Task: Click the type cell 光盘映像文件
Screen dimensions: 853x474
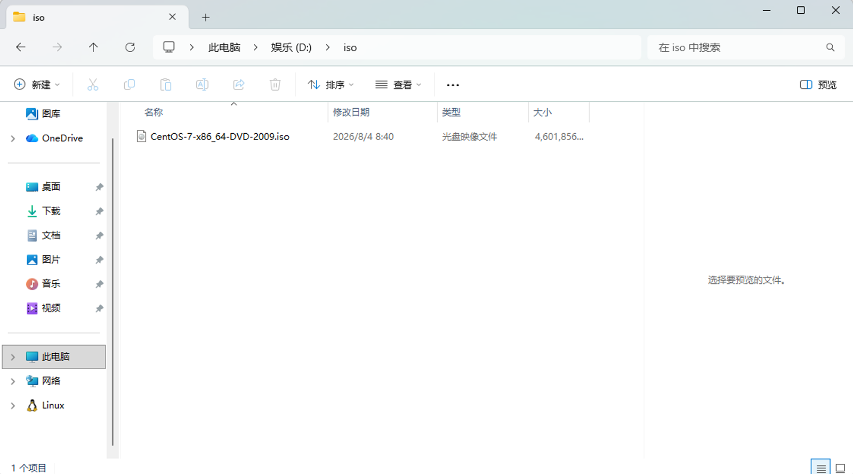Action: pos(469,136)
